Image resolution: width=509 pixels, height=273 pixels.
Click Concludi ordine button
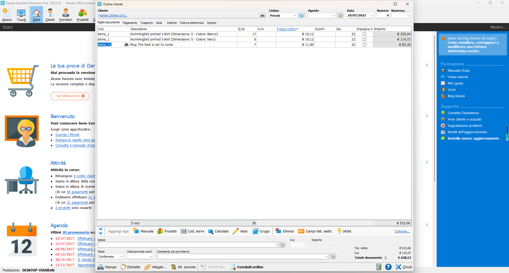click(247, 267)
